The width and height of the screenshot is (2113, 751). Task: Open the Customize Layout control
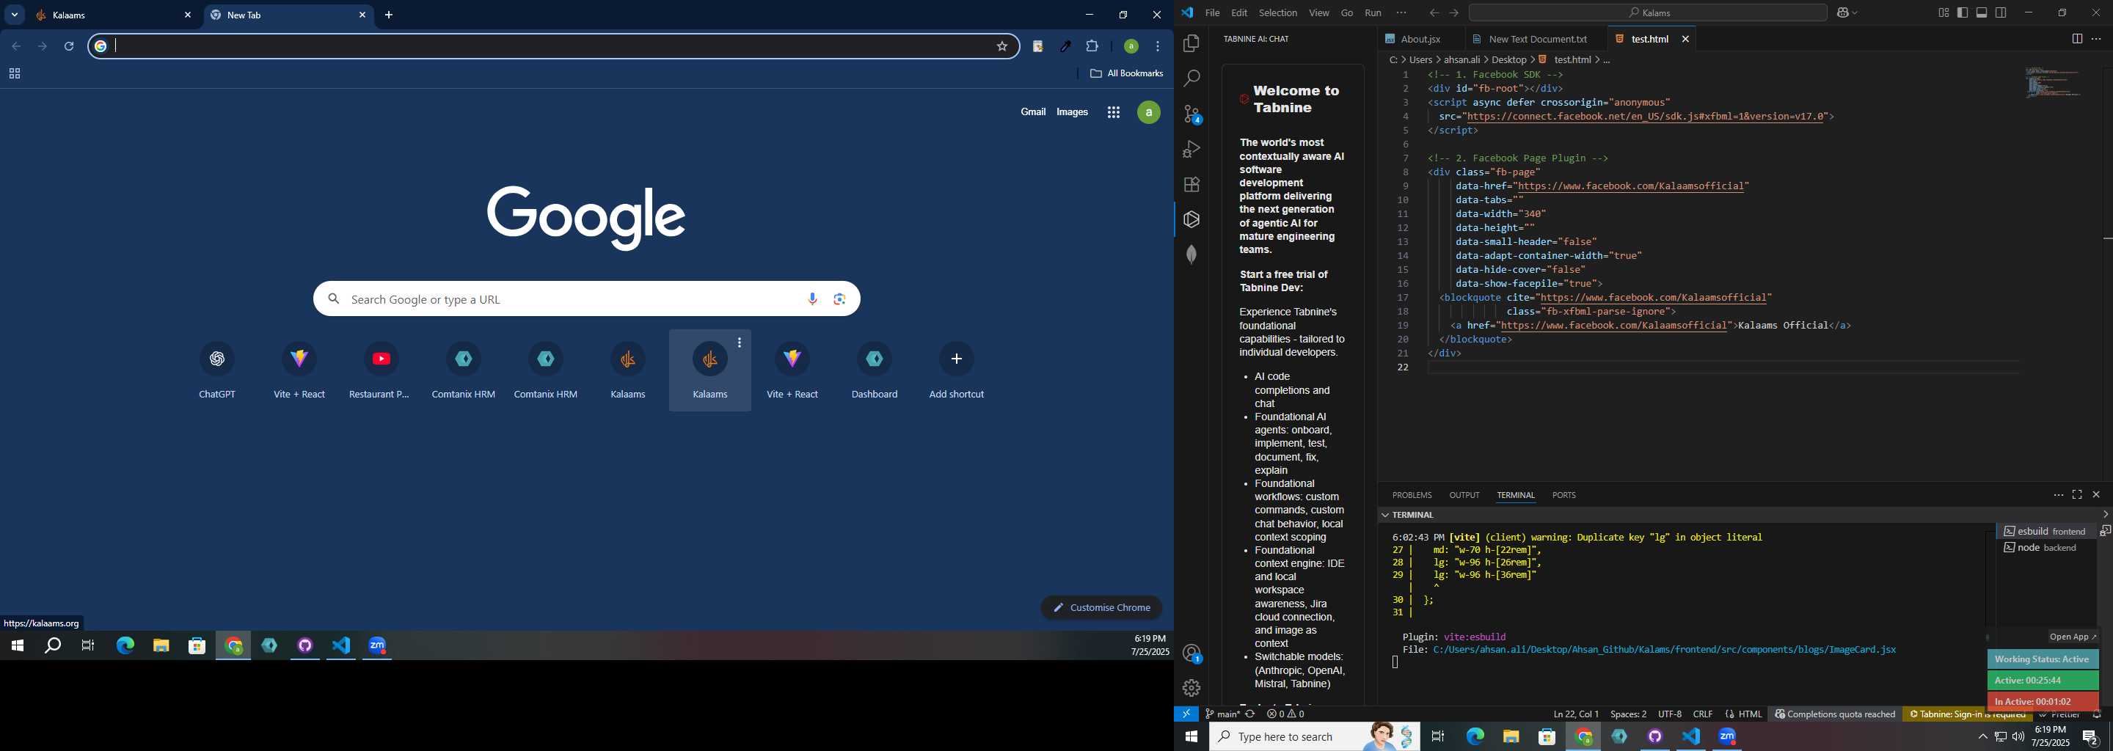pyautogui.click(x=1944, y=13)
